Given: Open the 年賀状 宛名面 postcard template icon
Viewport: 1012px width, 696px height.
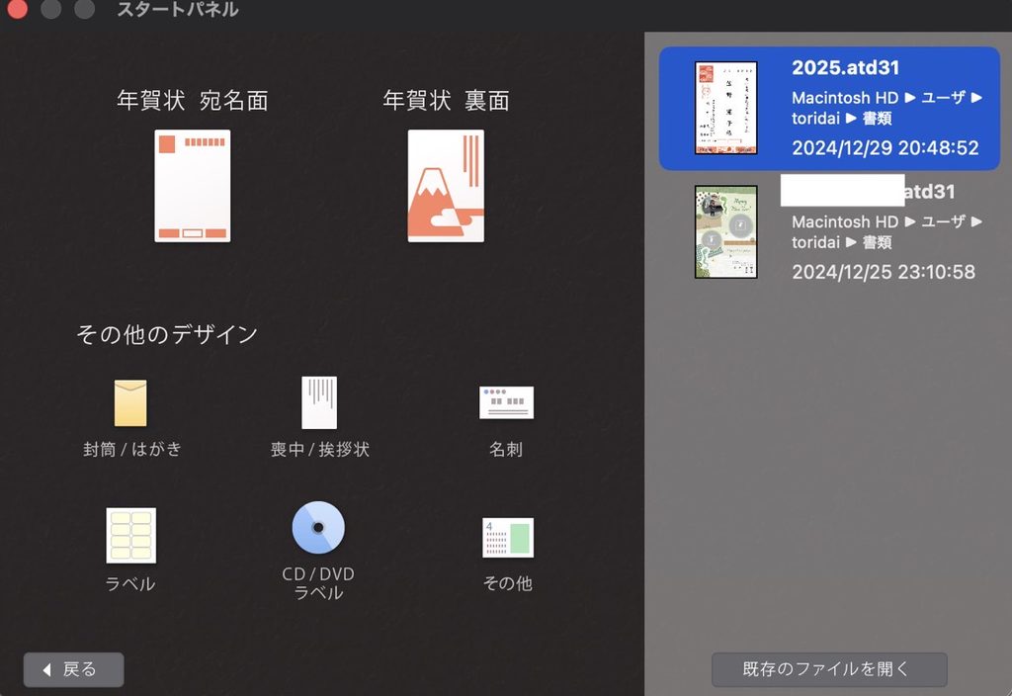Looking at the screenshot, I should pos(193,186).
